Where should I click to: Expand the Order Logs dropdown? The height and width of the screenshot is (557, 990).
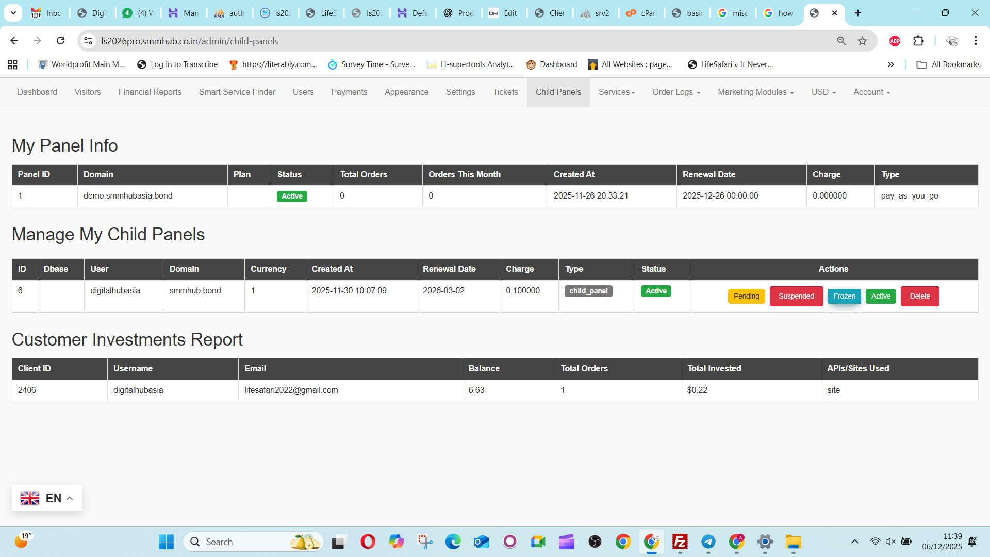pos(676,92)
